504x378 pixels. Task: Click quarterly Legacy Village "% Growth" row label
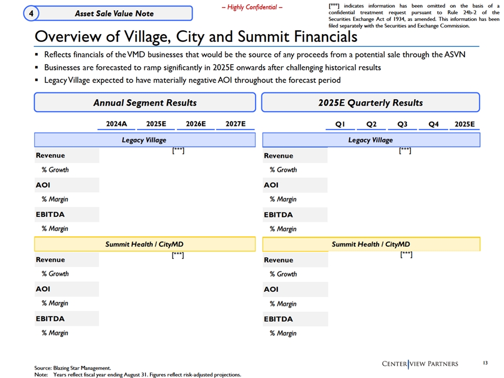coord(283,170)
